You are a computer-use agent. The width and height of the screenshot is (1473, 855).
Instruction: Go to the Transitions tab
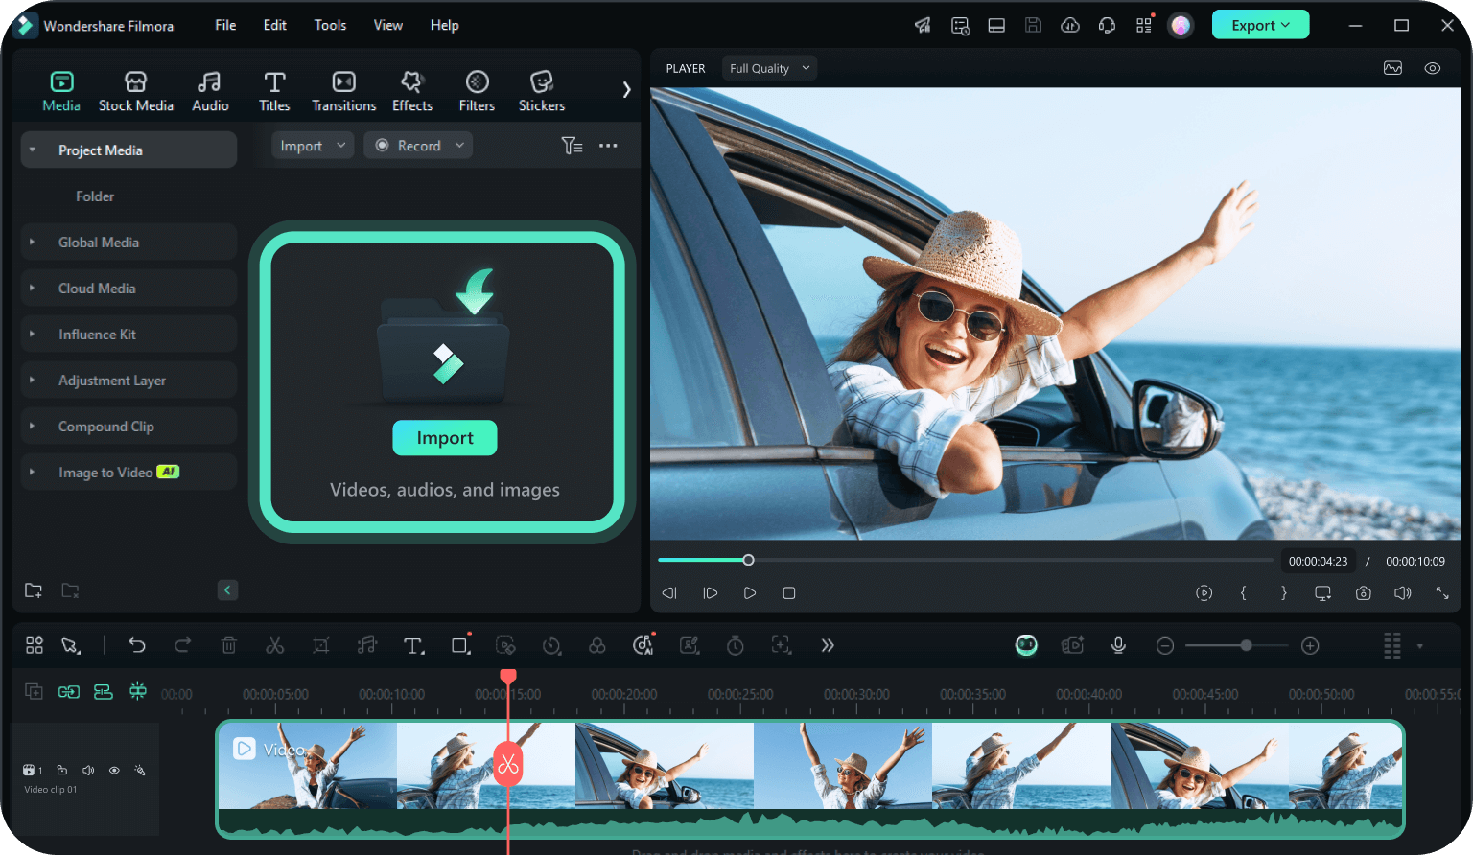pyautogui.click(x=343, y=92)
